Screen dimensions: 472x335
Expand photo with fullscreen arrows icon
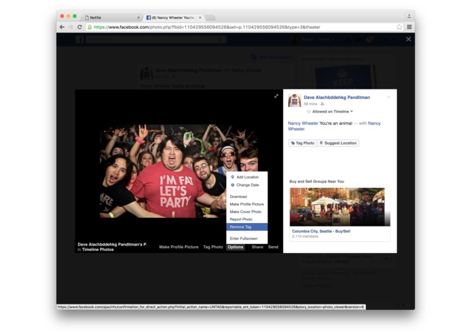pos(276,96)
